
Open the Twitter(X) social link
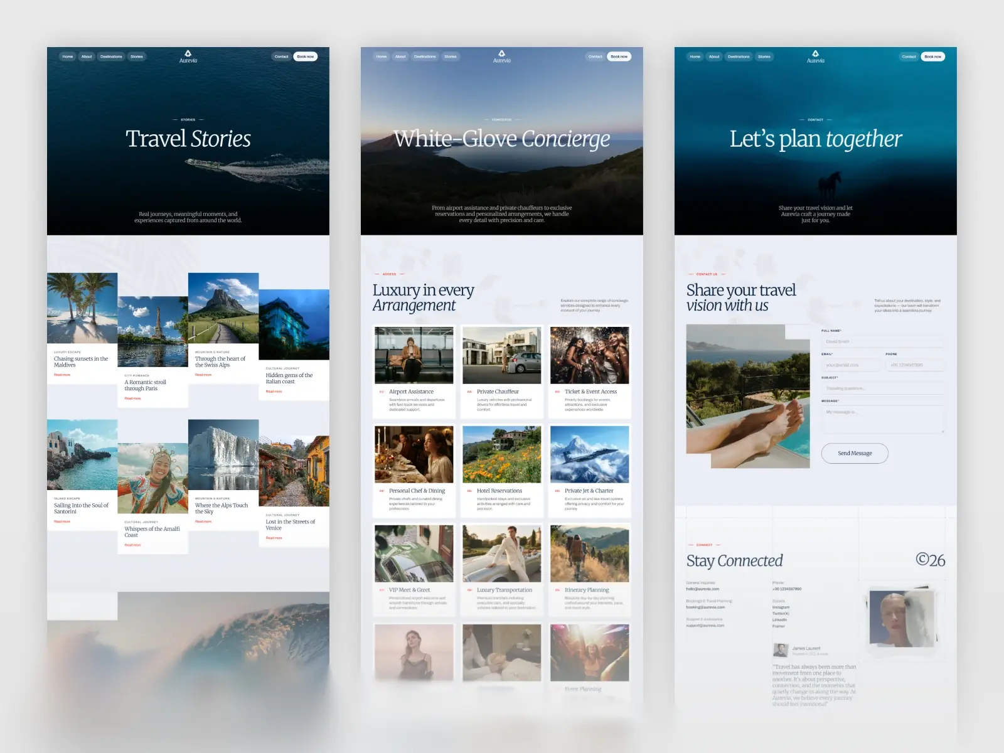[x=781, y=614]
